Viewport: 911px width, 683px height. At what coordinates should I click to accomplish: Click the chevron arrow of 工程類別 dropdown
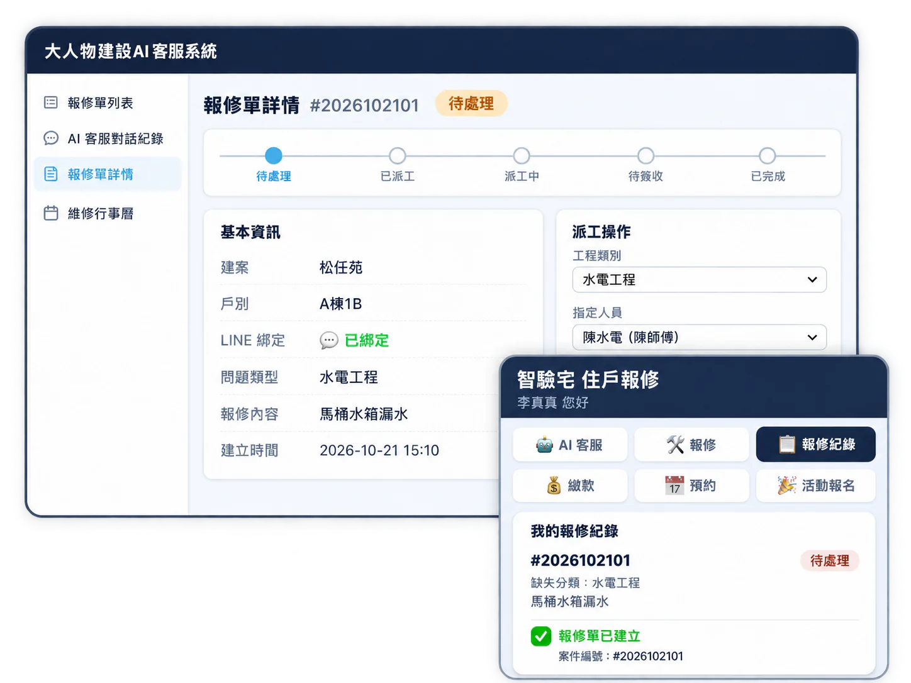click(812, 280)
